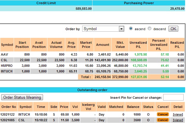Select the ascend radio button

[131, 29]
